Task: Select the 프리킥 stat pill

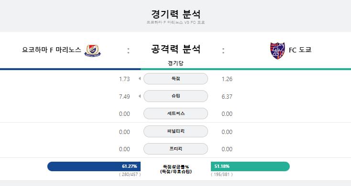Action: coord(175,149)
